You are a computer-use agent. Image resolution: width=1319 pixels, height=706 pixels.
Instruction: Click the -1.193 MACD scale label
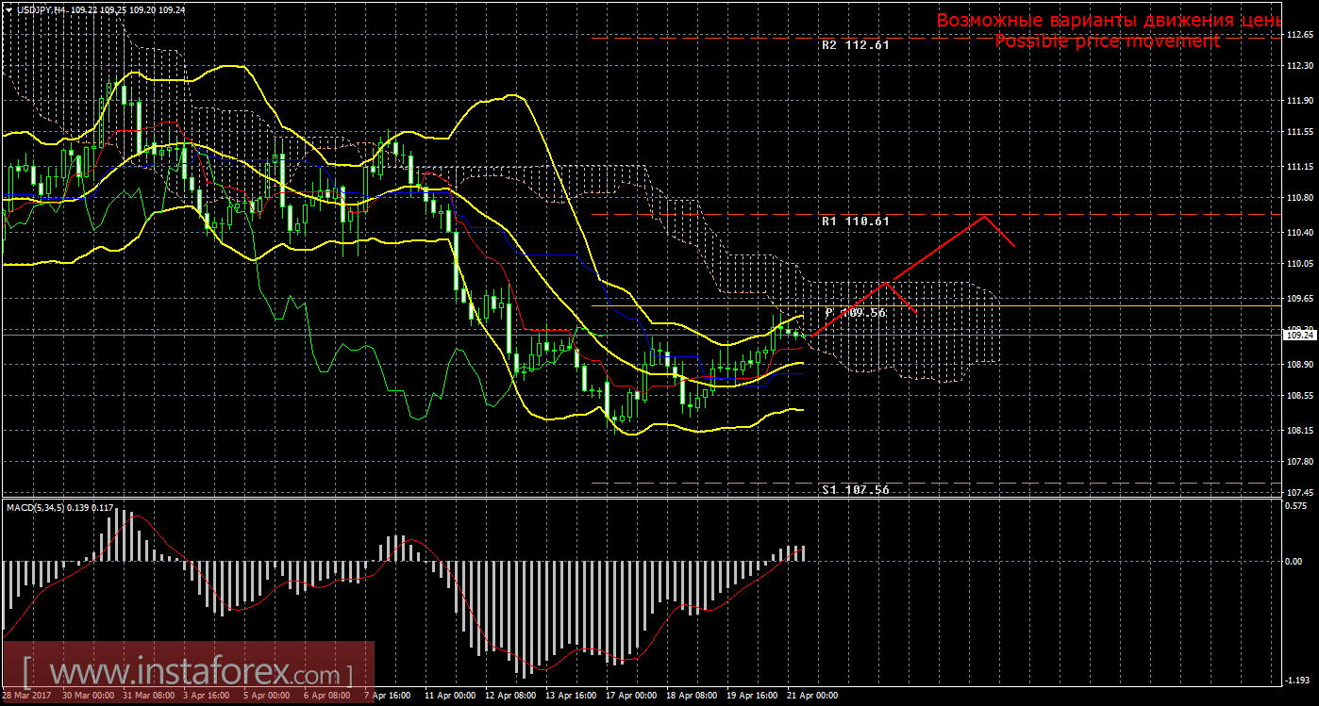pyautogui.click(x=1298, y=681)
